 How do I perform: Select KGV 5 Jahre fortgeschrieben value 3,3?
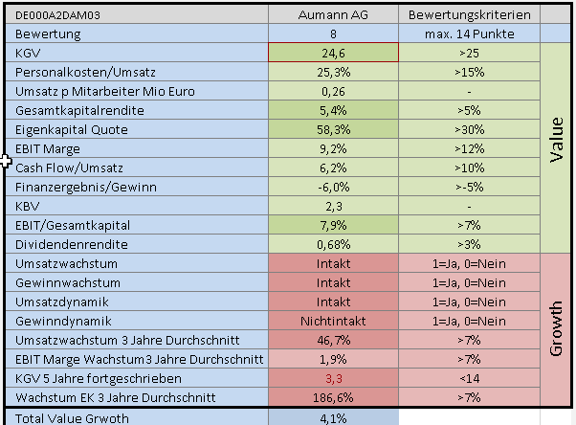click(333, 378)
